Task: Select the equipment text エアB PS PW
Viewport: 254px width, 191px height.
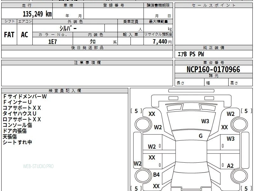Action: (x=191, y=54)
